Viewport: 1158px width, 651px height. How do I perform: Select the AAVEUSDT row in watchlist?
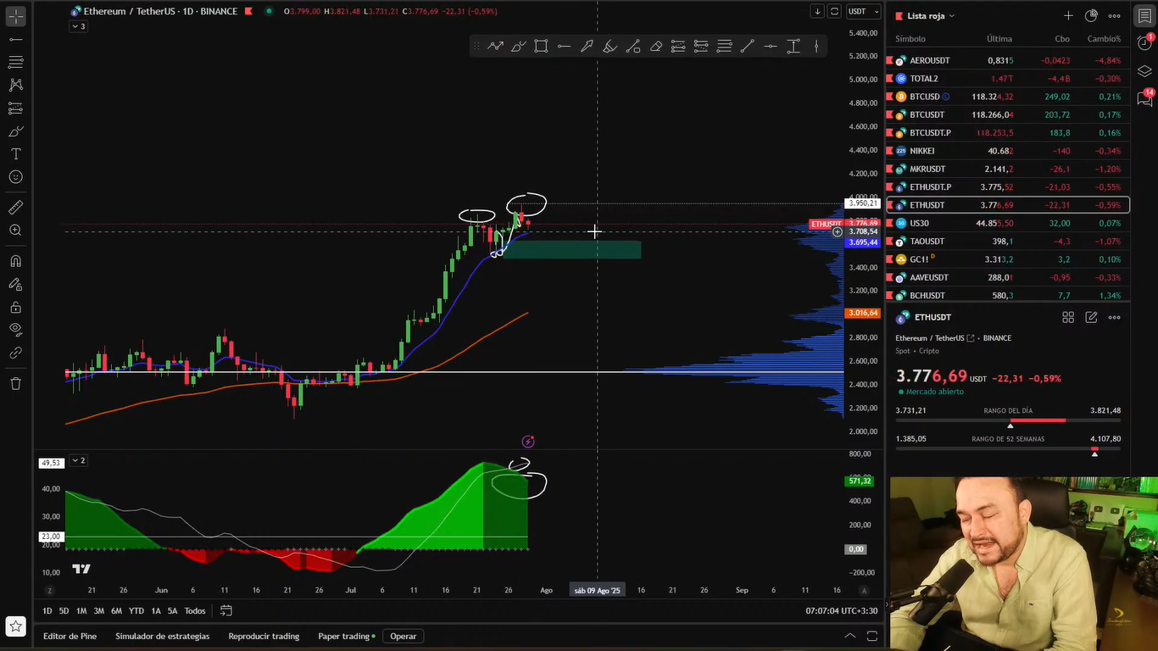1008,277
